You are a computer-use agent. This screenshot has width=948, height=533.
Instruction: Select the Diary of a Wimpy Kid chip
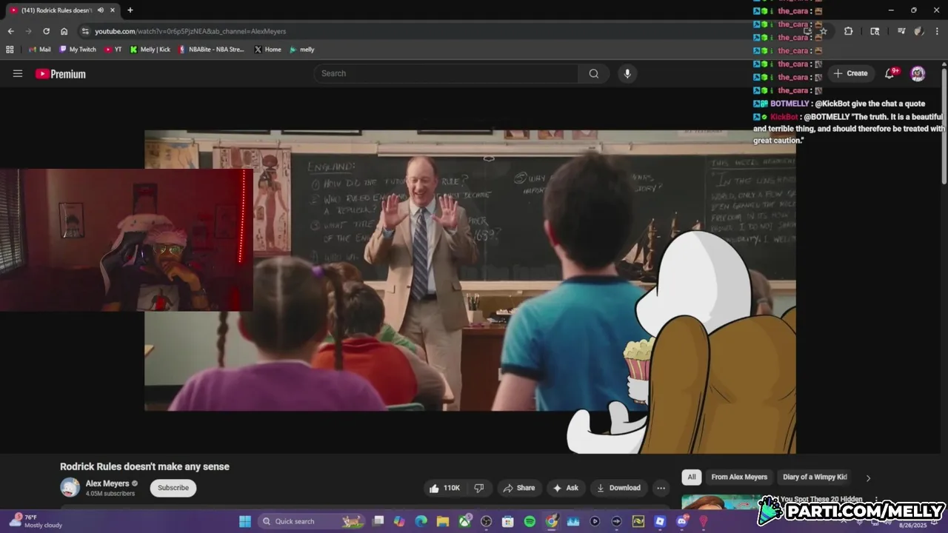coord(815,477)
